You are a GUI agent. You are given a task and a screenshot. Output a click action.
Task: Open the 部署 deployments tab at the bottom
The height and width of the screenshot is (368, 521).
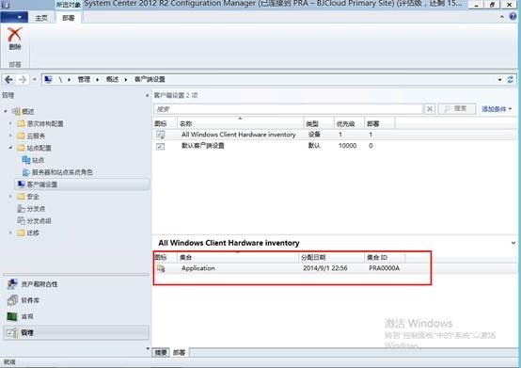(x=180, y=352)
